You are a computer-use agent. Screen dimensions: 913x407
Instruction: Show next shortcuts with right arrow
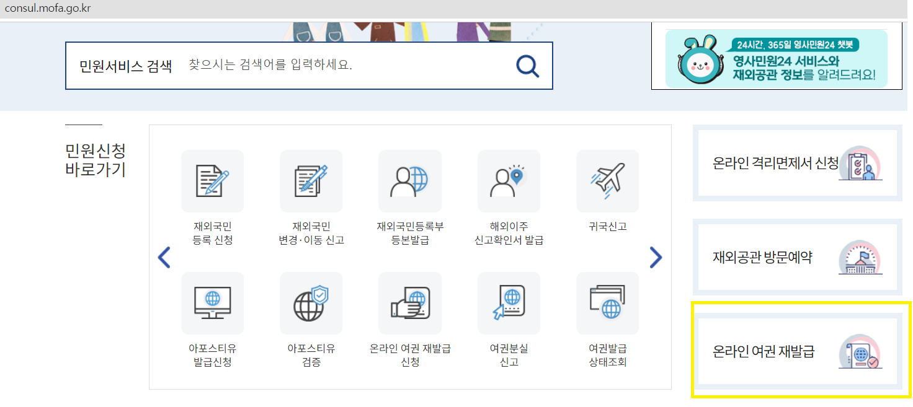(656, 257)
